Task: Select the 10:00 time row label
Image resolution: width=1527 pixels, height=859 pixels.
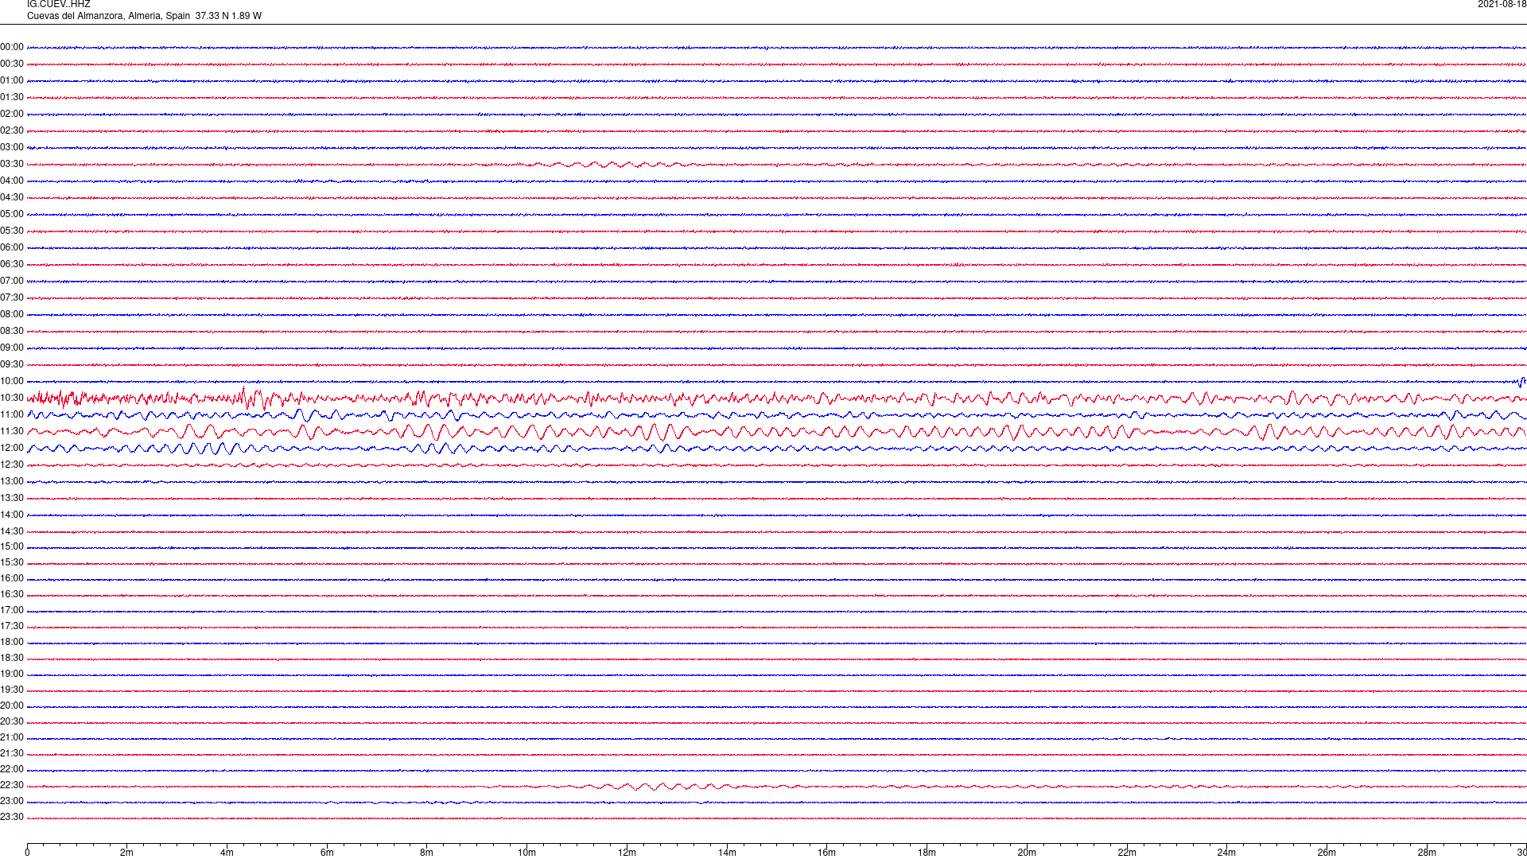Action: (x=12, y=381)
